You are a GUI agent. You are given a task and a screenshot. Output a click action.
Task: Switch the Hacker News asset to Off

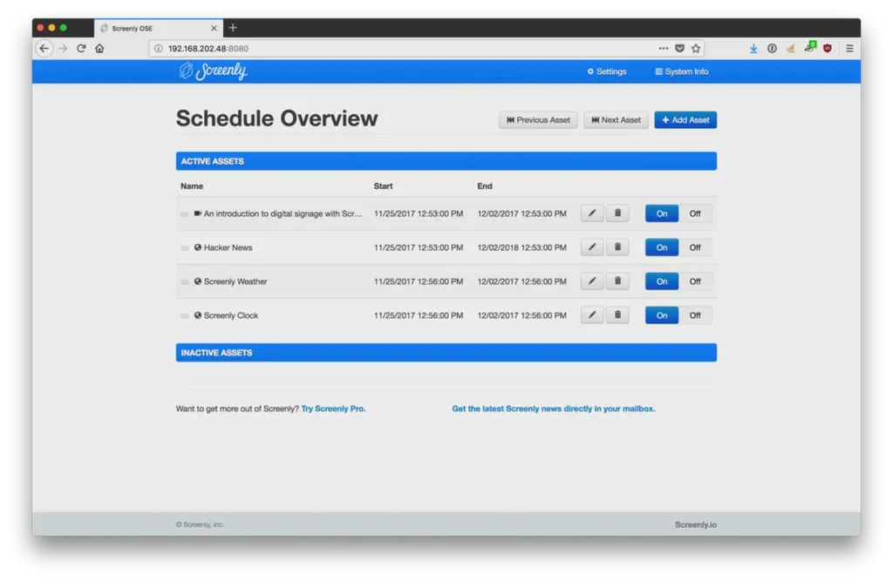tap(695, 247)
